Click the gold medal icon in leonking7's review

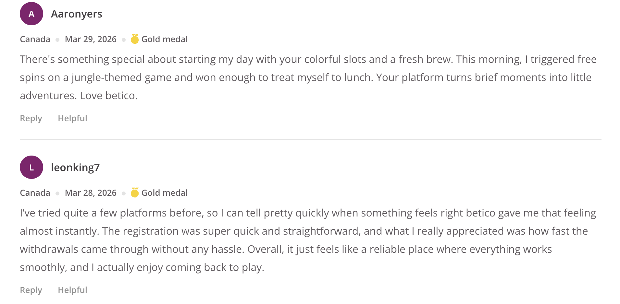[135, 193]
